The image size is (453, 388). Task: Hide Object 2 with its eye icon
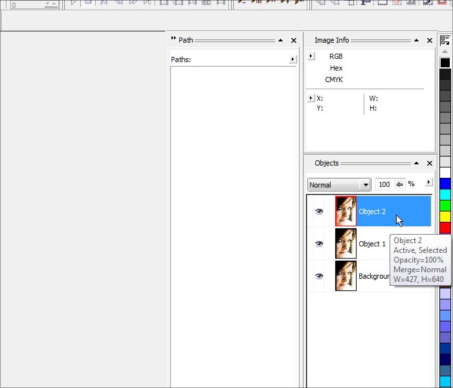pyautogui.click(x=318, y=211)
